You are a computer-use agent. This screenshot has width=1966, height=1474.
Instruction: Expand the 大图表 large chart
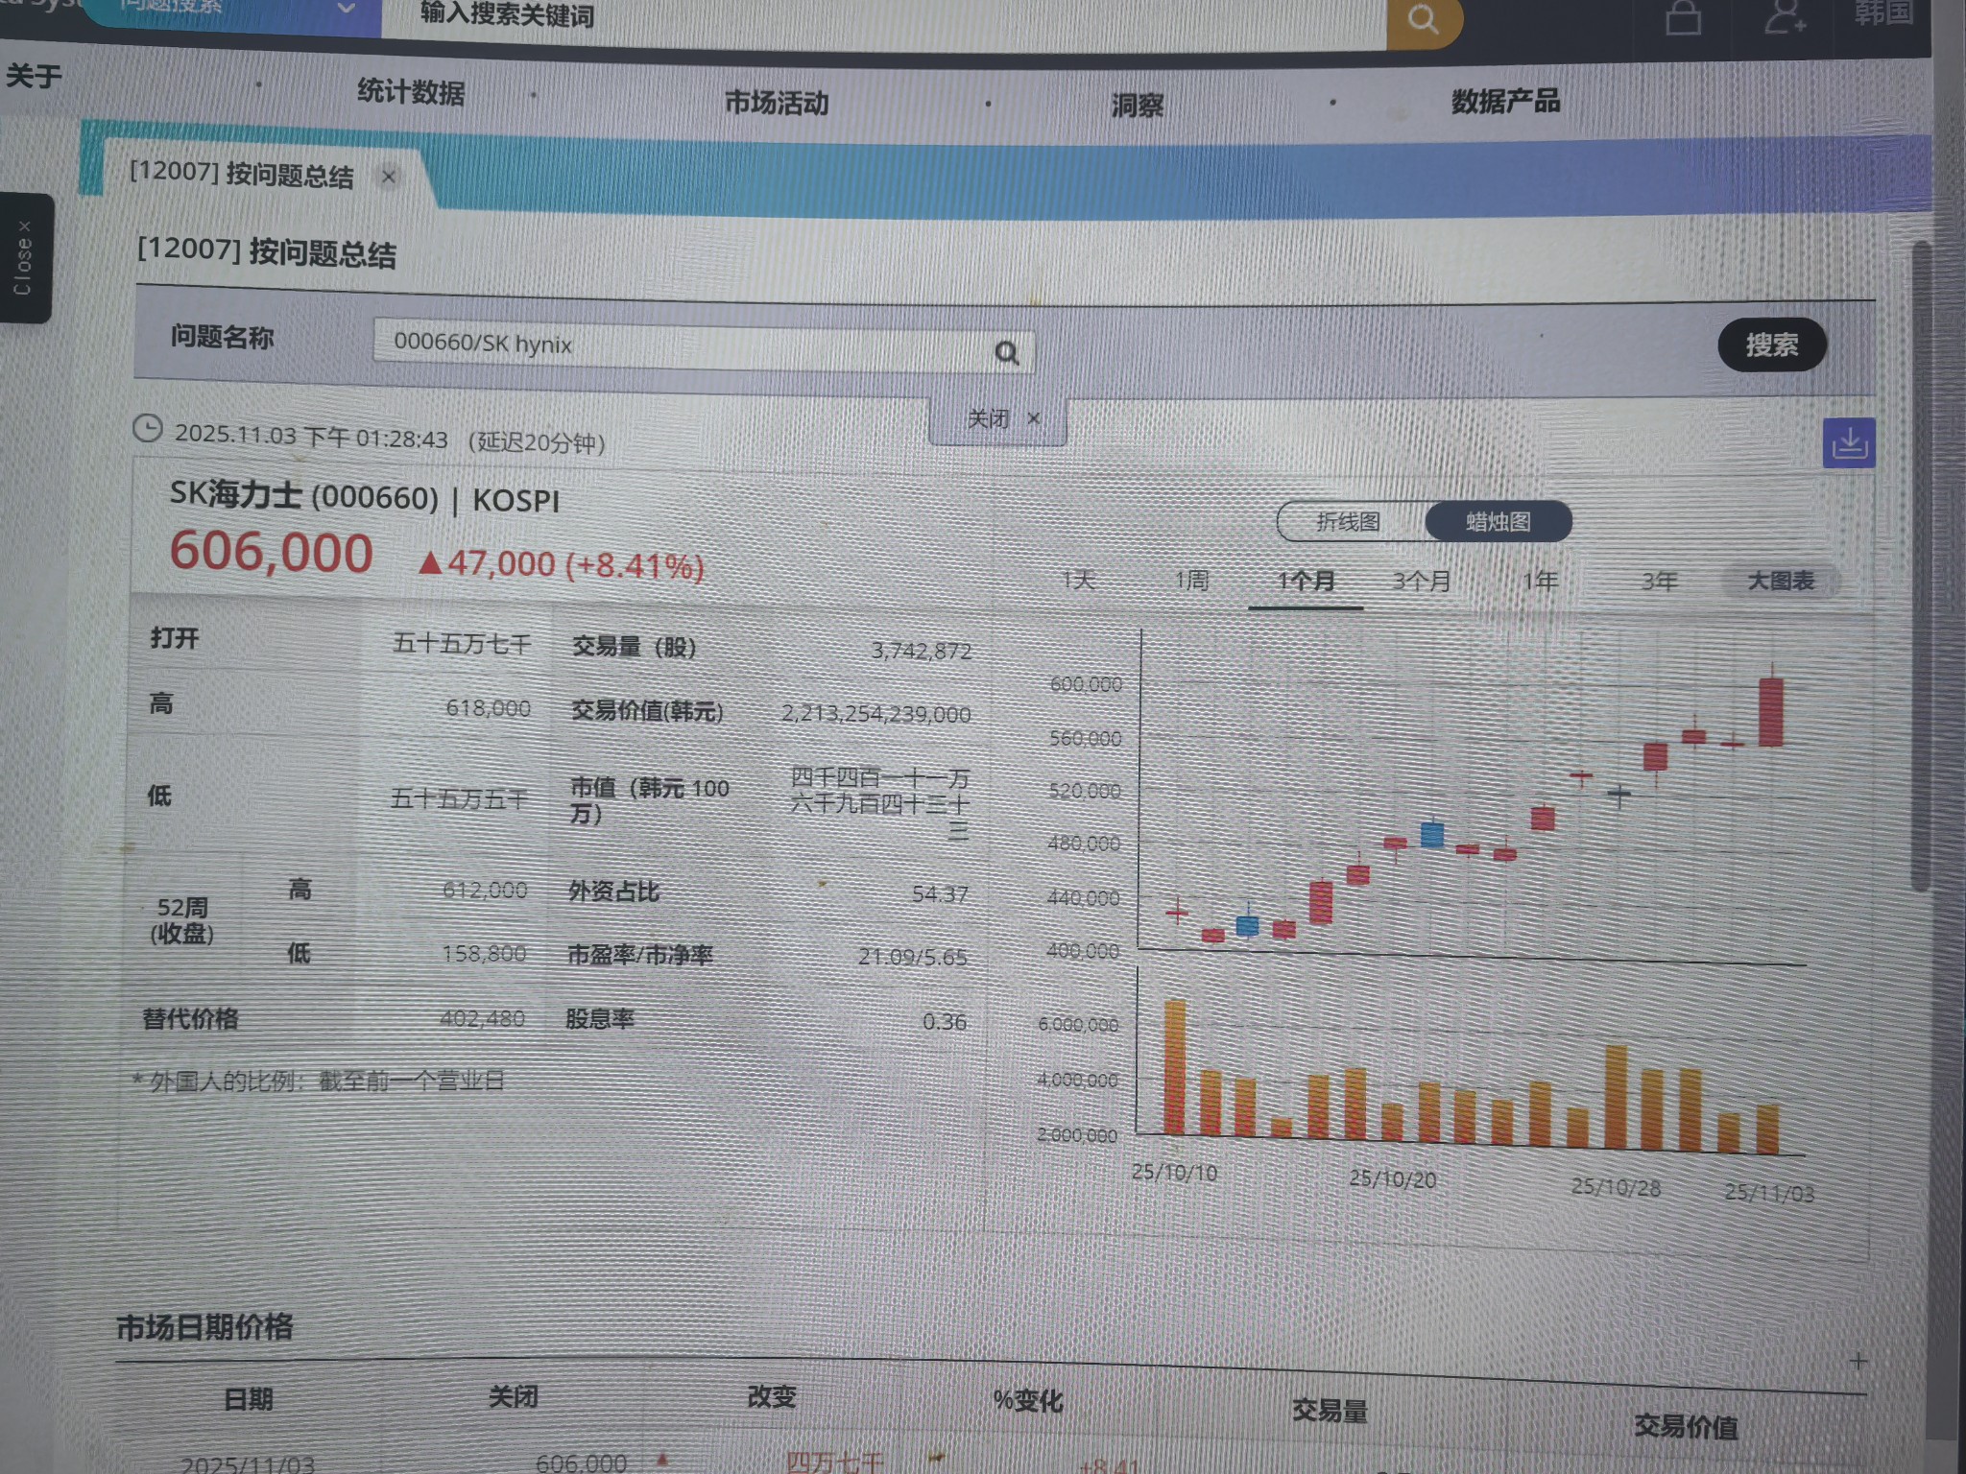(x=1781, y=582)
